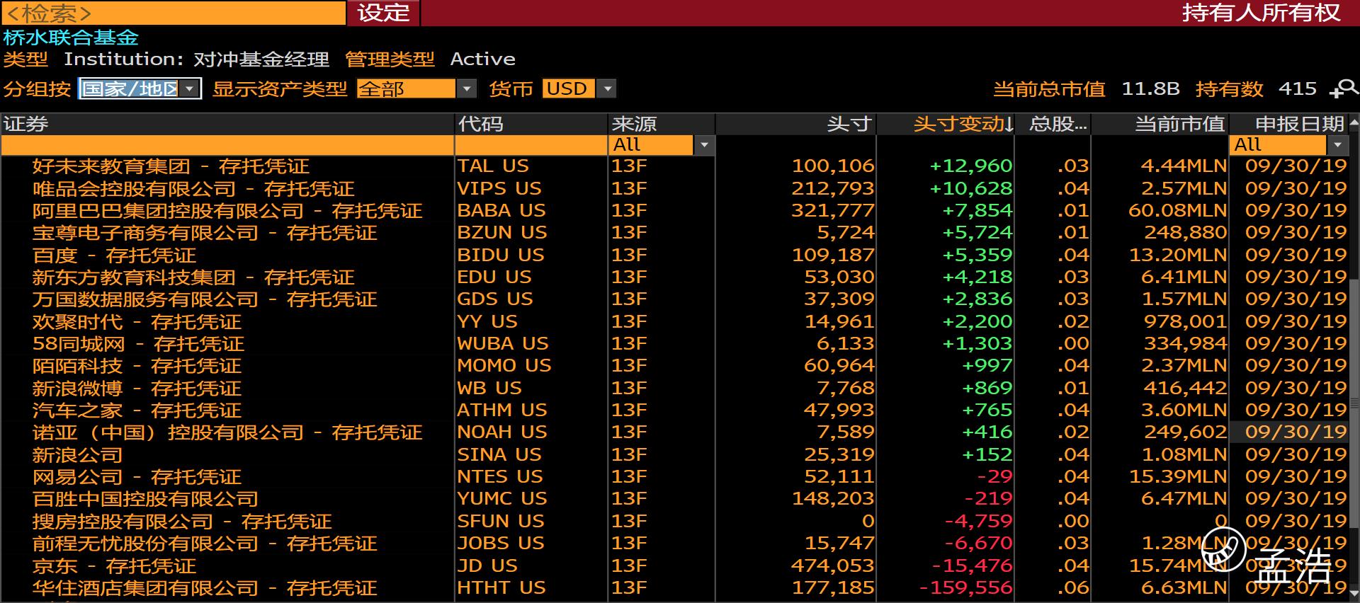Screen dimensions: 1360x603
Task: Click the WB US ticker code
Action: click(489, 388)
